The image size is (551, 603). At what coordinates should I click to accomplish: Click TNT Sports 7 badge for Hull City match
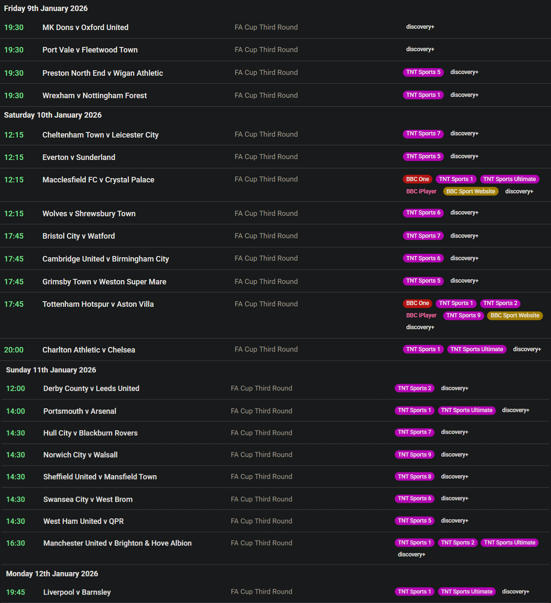click(x=415, y=432)
